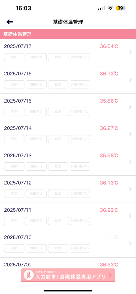Tap the battery indicator in status bar
Image resolution: width=136 pixels, height=294 pixels.
[x=121, y=8]
